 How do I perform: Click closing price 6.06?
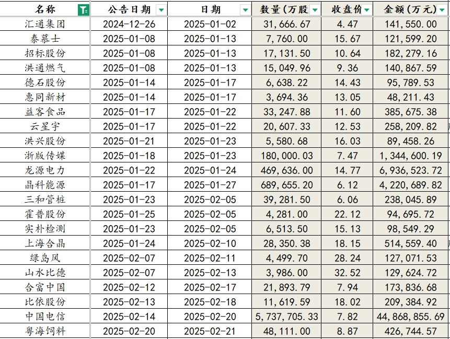click(347, 200)
